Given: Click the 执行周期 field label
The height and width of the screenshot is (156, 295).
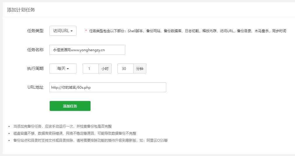Looking at the screenshot, I should [35, 68].
